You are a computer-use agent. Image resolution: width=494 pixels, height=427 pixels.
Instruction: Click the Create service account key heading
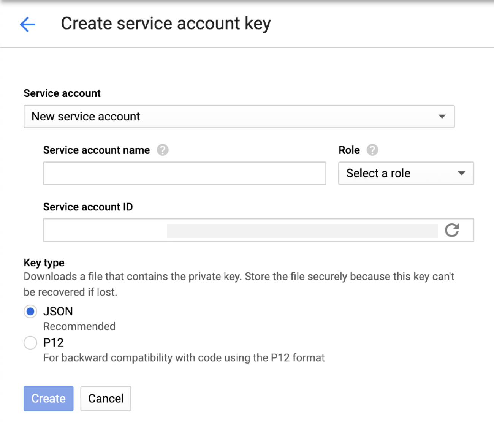165,23
